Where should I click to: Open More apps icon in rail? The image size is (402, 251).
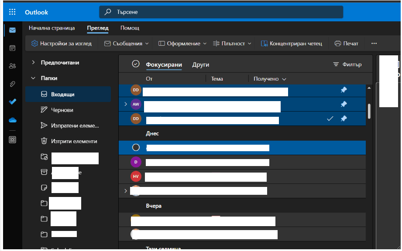[x=12, y=140]
